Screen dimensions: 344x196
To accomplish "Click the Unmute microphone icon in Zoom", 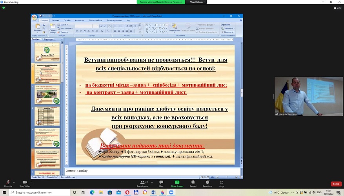I will click(8, 182).
